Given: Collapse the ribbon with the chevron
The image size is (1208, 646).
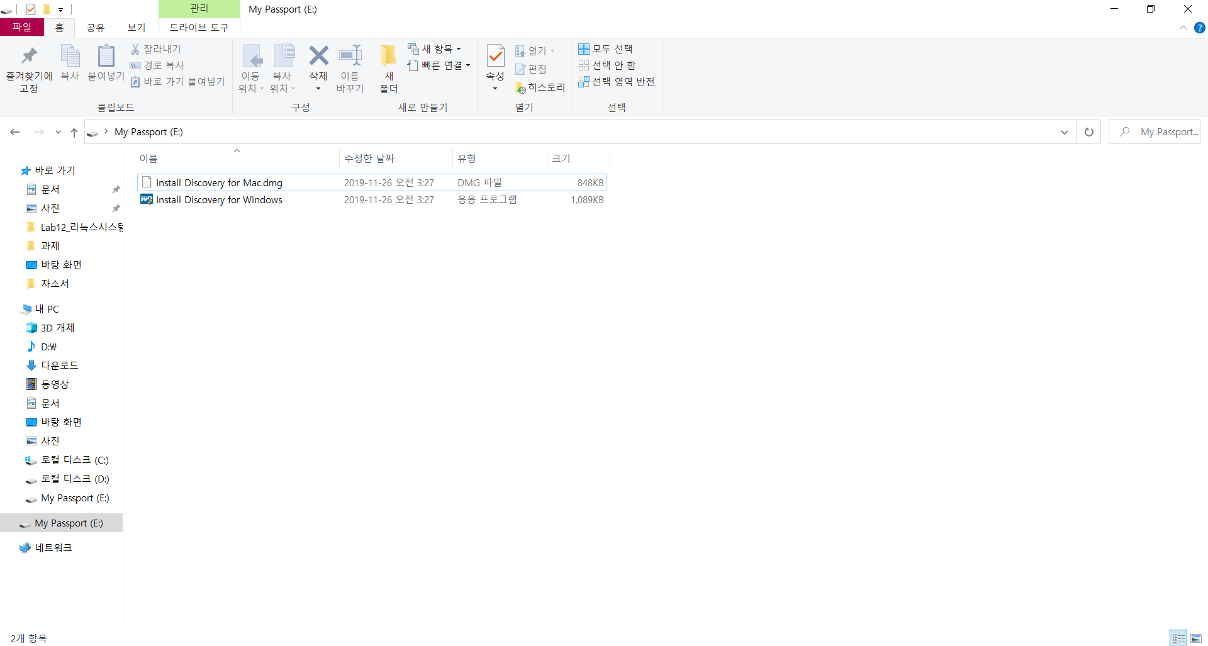Looking at the screenshot, I should pos(1183,28).
